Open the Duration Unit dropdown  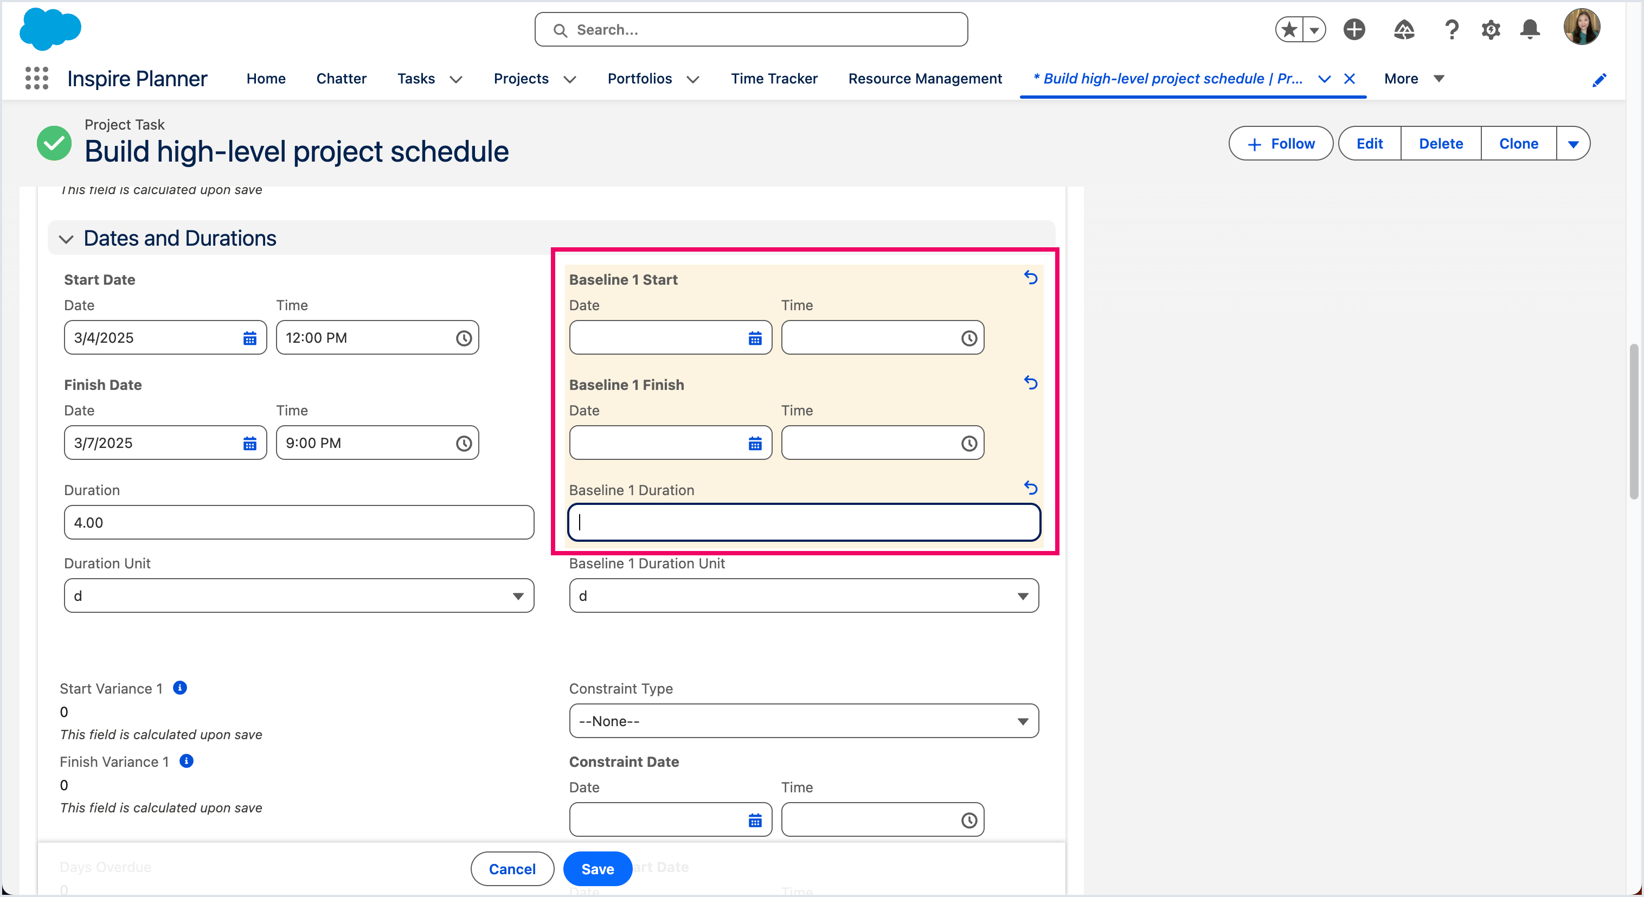(299, 595)
